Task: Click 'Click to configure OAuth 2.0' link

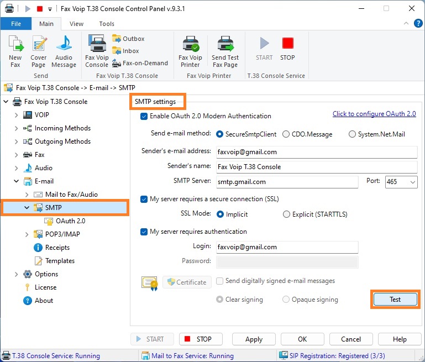Action: tap(374, 114)
